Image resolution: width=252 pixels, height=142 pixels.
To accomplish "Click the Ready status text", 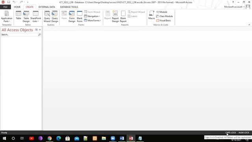I will pyautogui.click(x=4, y=133).
